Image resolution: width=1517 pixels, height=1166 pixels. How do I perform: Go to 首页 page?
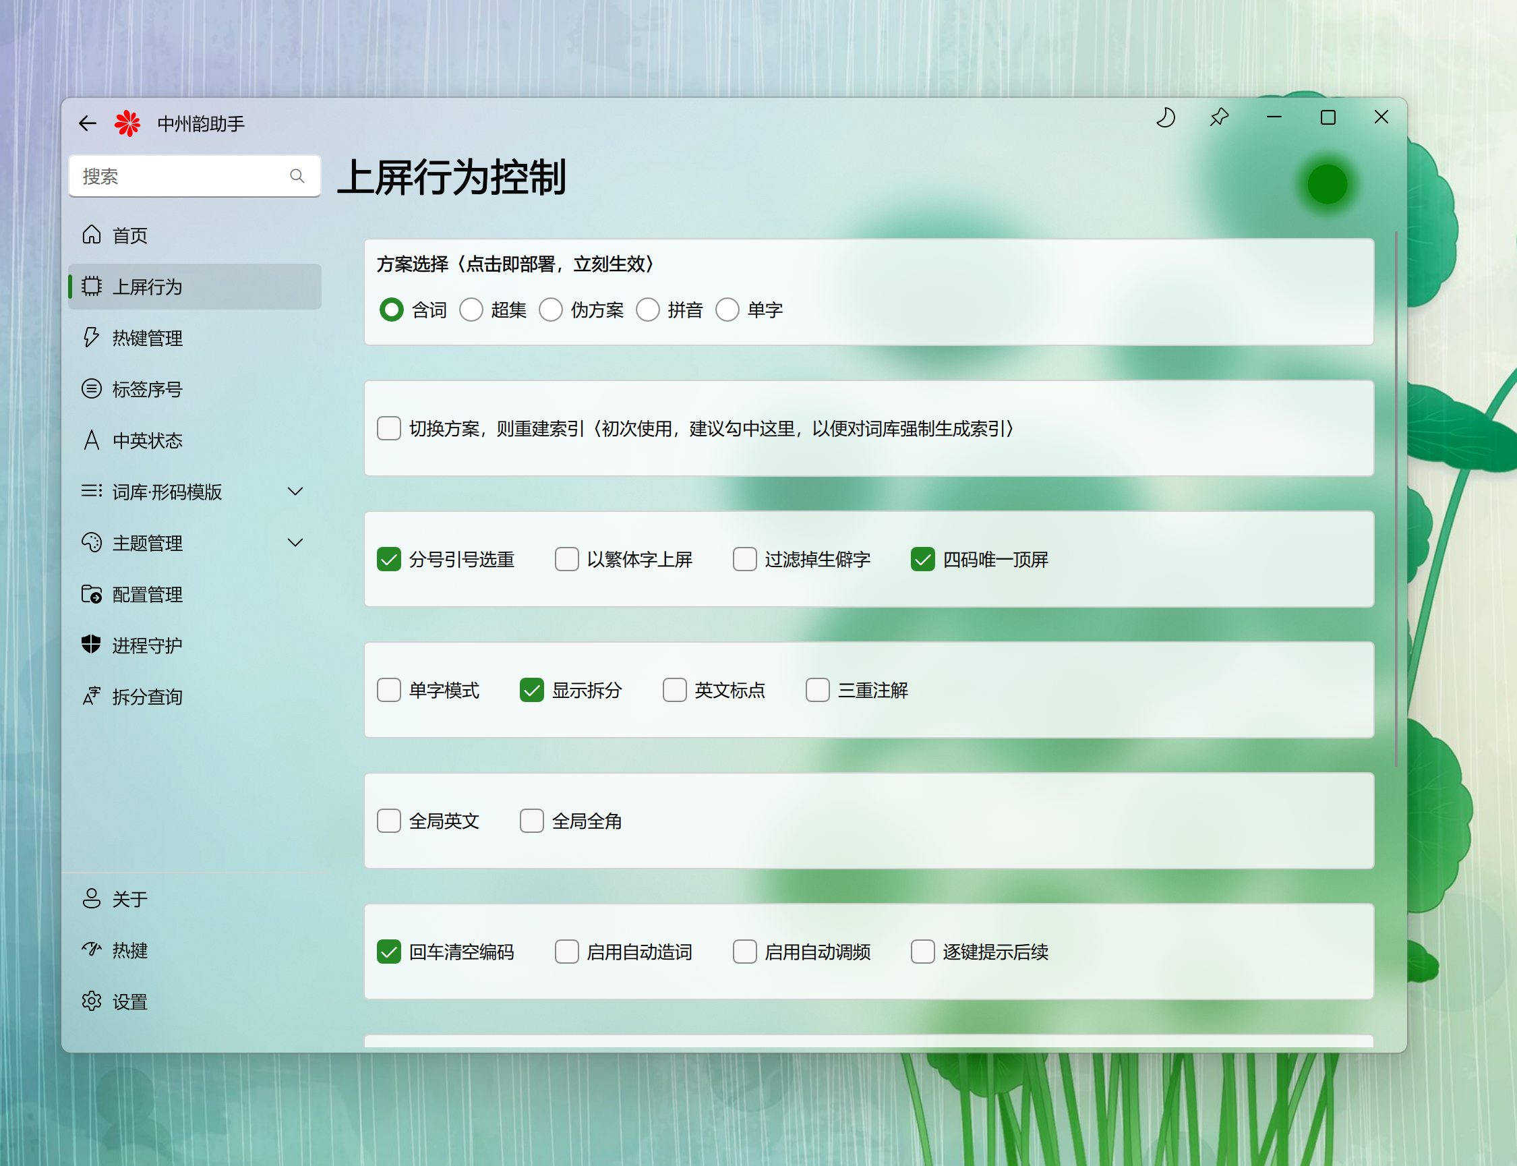(129, 235)
